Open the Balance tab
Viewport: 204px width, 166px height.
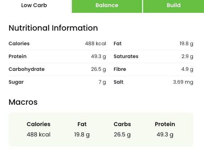(107, 5)
